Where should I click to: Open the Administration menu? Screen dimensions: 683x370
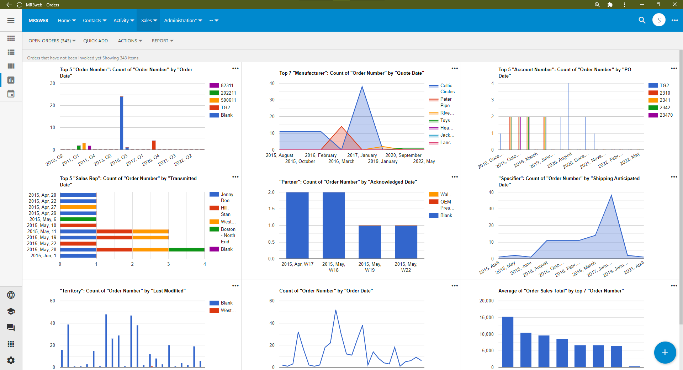coord(182,20)
